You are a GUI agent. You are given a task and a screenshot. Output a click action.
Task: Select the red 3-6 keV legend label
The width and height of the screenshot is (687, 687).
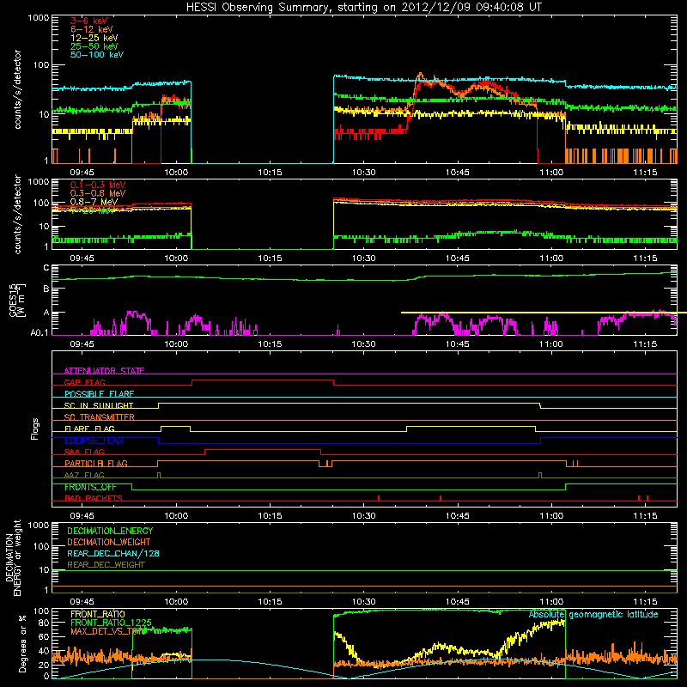[x=89, y=21]
